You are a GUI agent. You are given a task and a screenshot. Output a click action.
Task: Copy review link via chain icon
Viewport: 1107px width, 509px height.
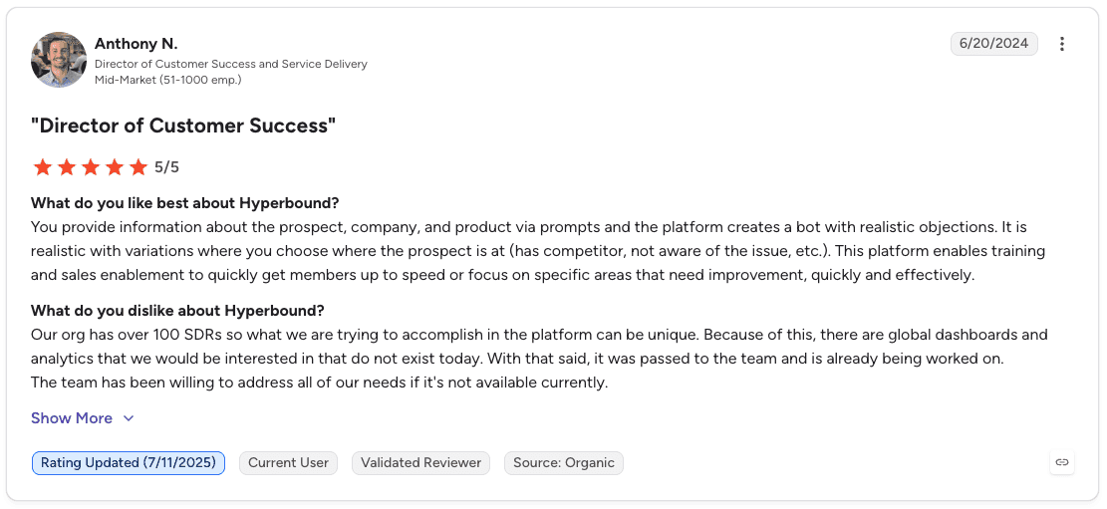tap(1061, 462)
